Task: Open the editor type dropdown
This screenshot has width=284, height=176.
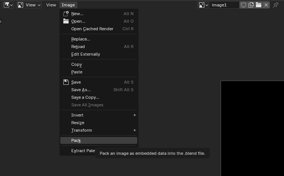Action: point(8,5)
